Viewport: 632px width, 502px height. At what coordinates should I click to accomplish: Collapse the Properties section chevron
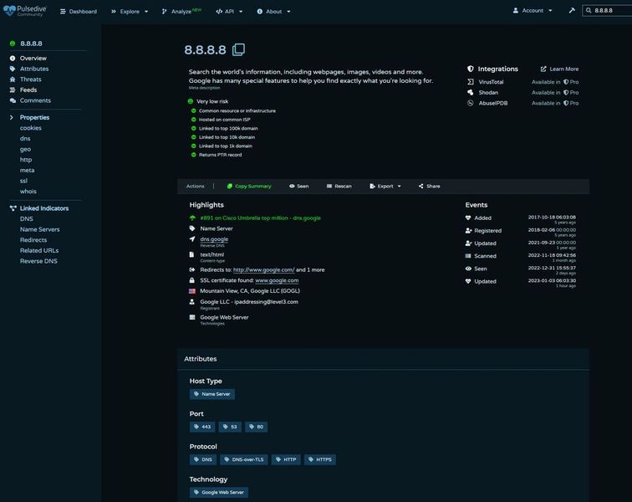click(12, 117)
